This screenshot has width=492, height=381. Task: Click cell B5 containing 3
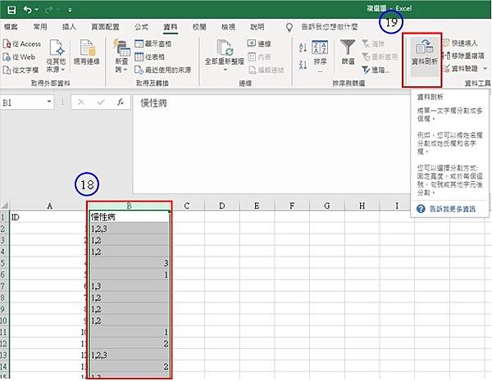click(x=129, y=263)
